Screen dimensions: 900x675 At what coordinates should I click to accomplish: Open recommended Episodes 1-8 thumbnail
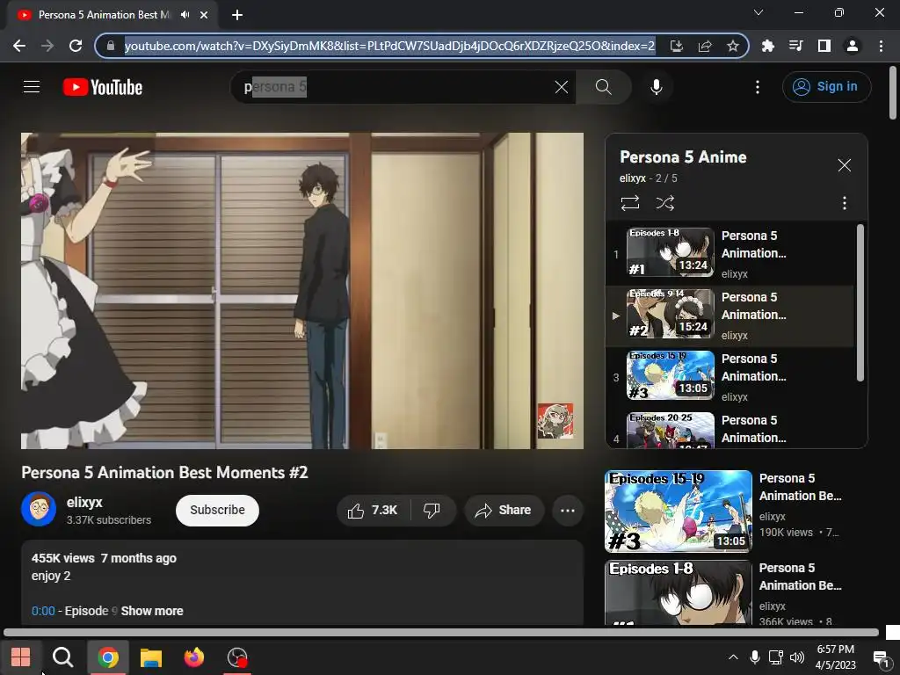click(678, 592)
